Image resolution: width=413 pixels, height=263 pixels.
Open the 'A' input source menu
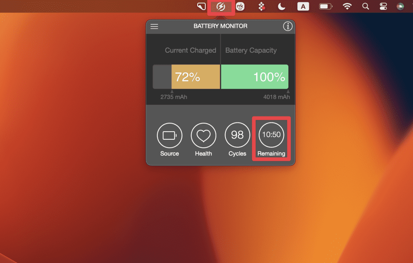(x=303, y=6)
